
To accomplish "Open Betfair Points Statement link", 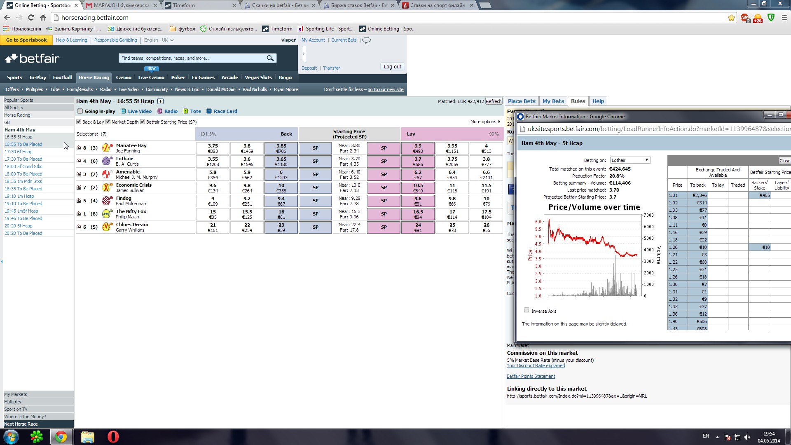I will (531, 377).
